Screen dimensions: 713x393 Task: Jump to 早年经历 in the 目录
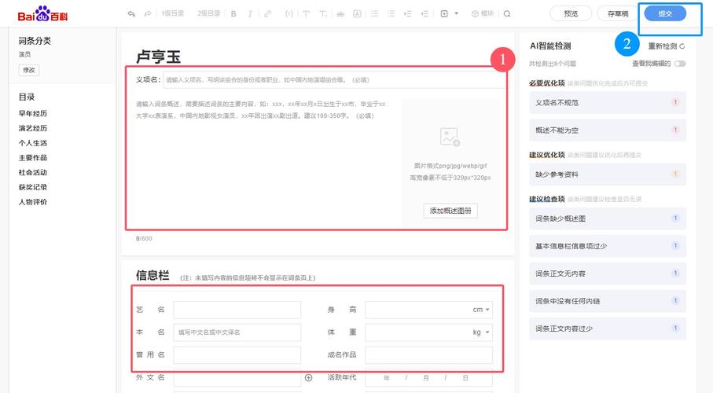tap(33, 113)
